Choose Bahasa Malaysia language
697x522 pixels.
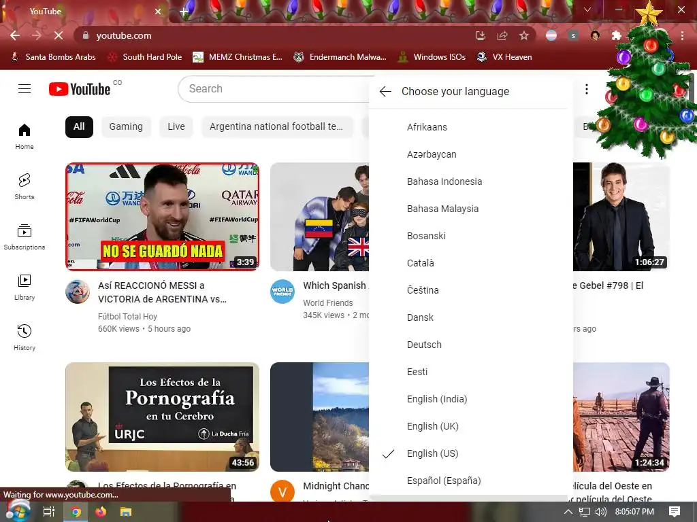point(471,209)
